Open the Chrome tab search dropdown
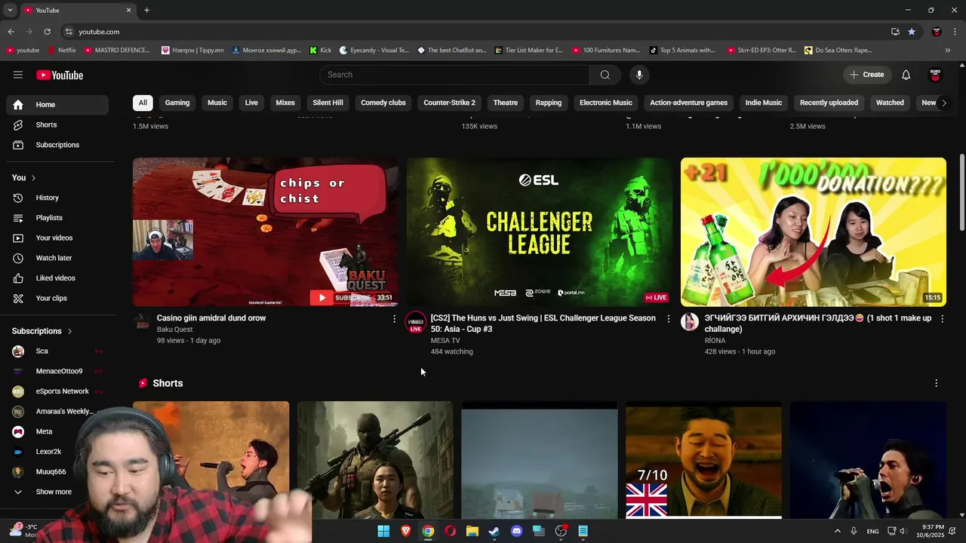This screenshot has height=543, width=966. (10, 10)
